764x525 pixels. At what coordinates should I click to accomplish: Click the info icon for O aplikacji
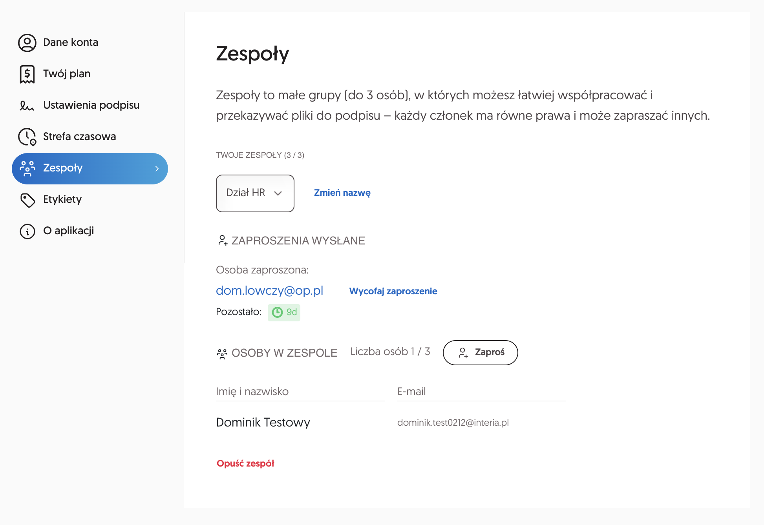point(27,231)
